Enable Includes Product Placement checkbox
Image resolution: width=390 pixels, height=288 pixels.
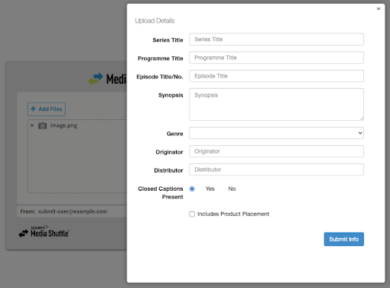click(192, 214)
